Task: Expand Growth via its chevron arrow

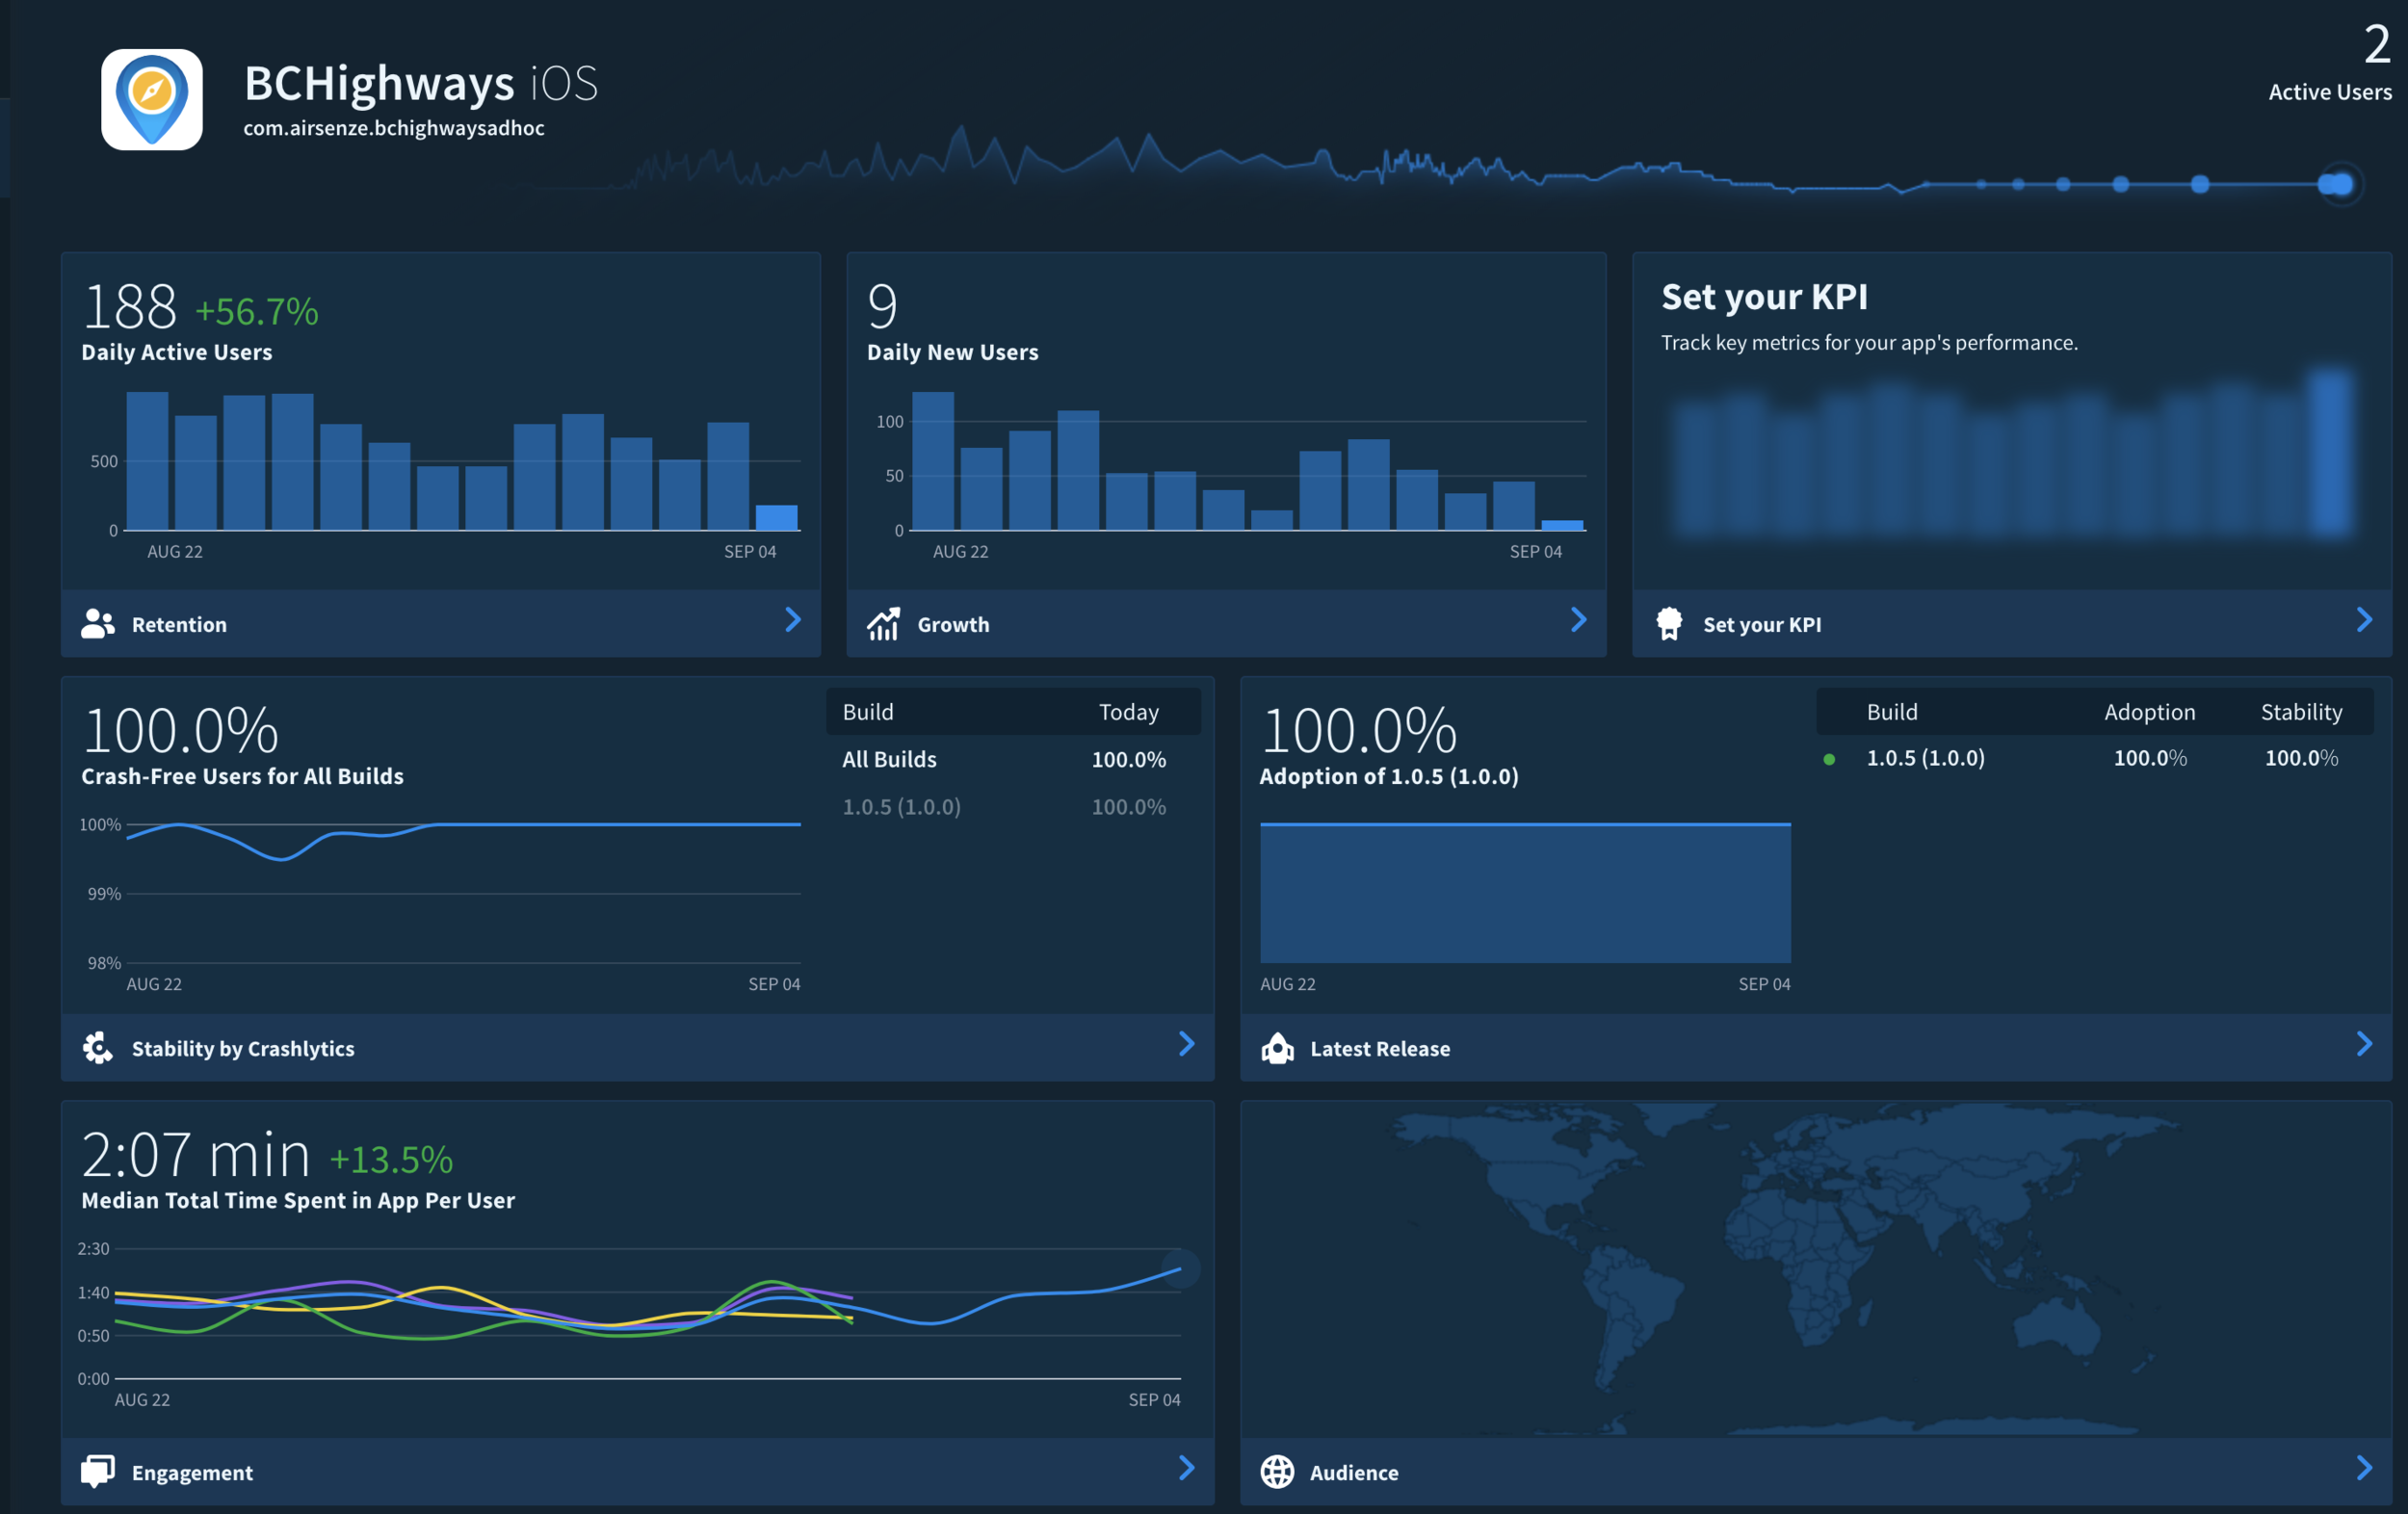Action: 1579,620
